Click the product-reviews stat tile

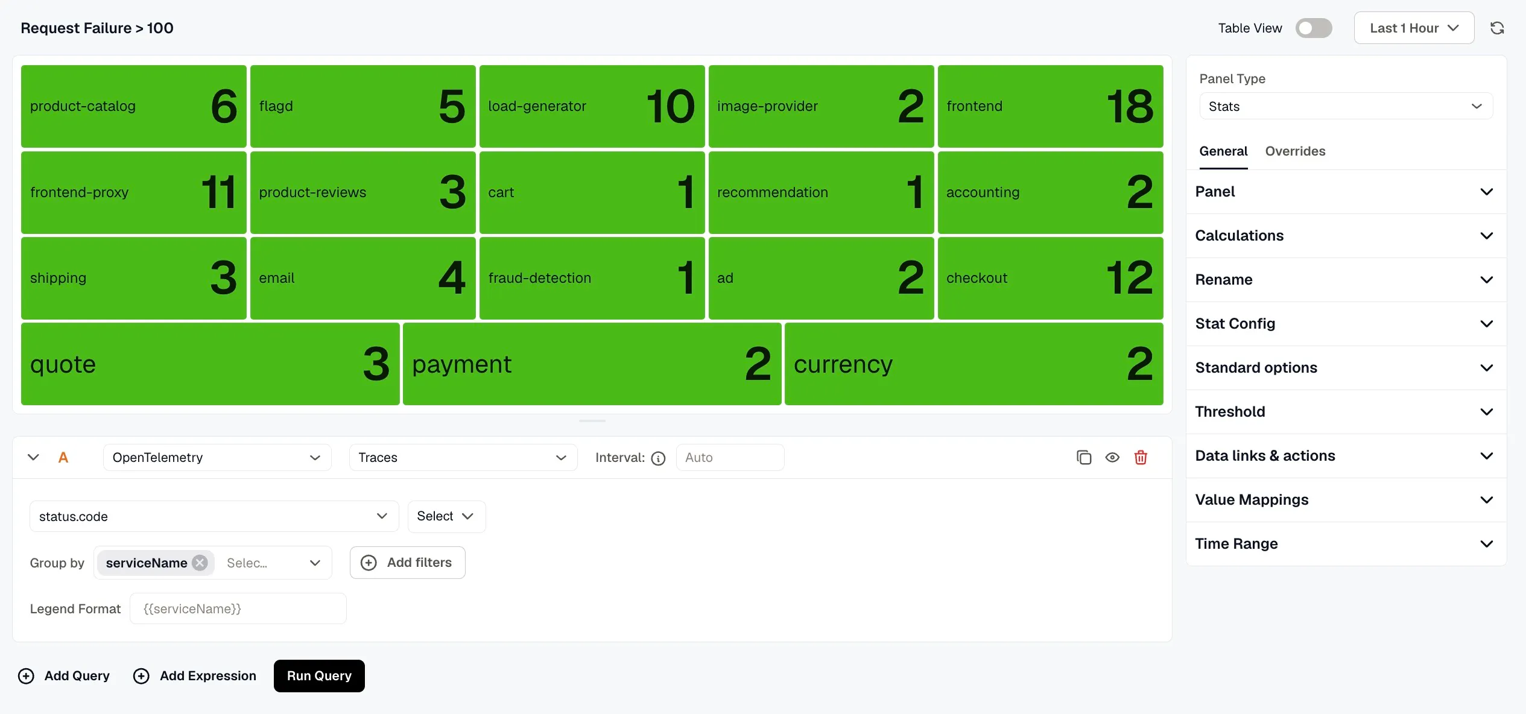click(363, 192)
